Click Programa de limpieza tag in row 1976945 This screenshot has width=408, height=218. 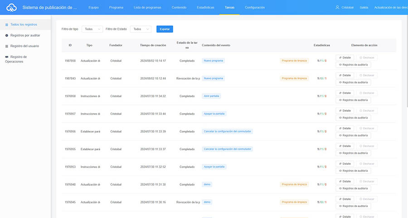(x=294, y=202)
